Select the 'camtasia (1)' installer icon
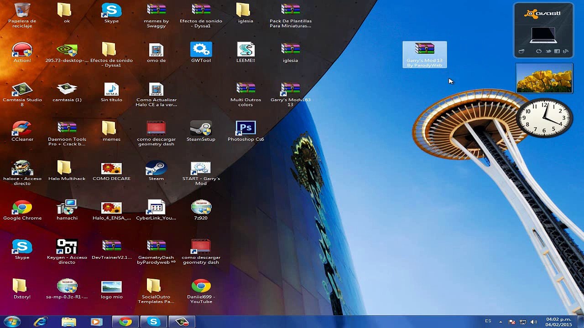 [x=67, y=92]
